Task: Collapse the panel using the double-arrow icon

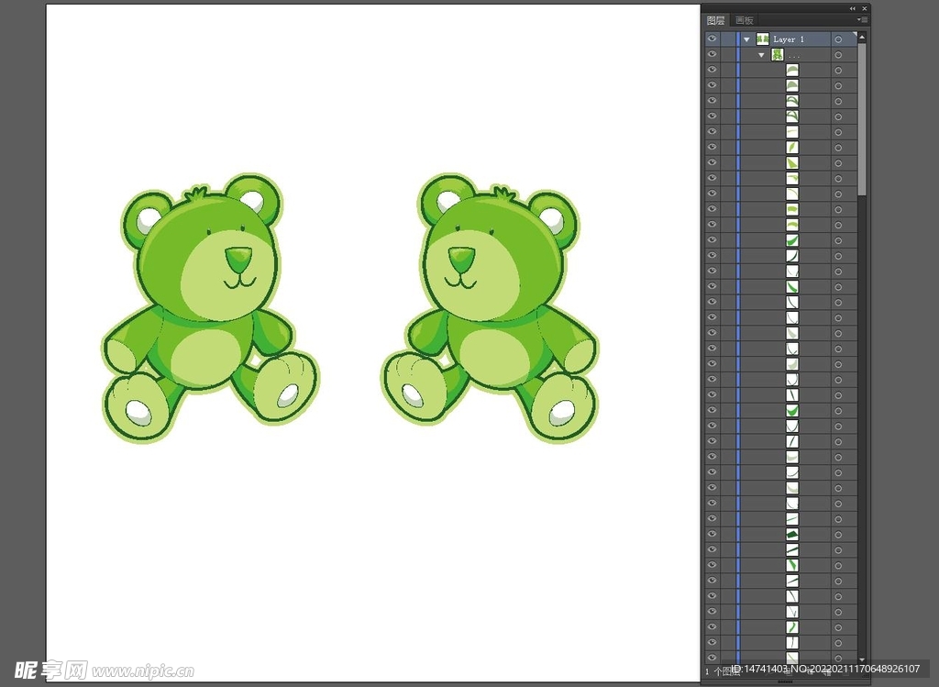Action: [853, 8]
